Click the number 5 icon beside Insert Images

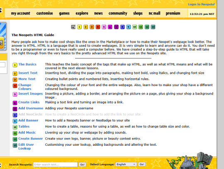[x=15, y=94]
